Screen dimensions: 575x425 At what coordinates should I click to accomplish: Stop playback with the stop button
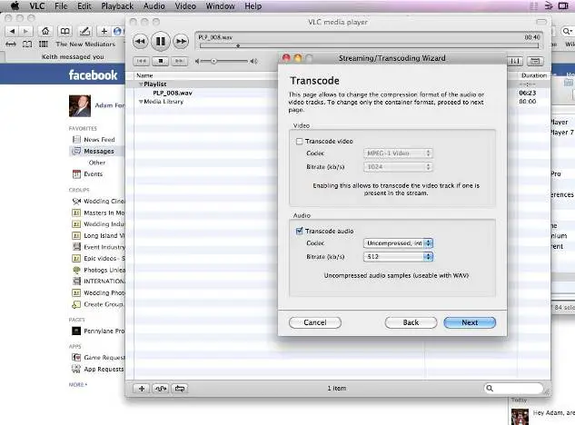pyautogui.click(x=160, y=61)
